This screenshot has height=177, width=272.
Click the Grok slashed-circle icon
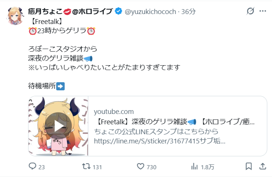coord(250,11)
